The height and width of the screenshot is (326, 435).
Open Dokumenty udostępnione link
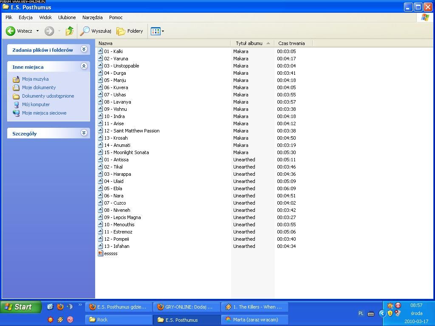(48, 96)
